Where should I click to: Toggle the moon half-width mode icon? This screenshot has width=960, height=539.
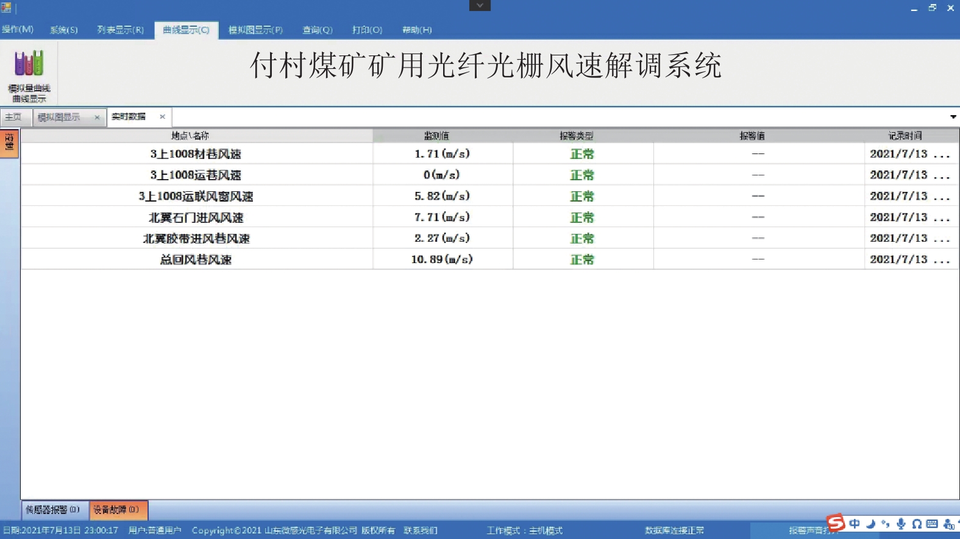(870, 524)
